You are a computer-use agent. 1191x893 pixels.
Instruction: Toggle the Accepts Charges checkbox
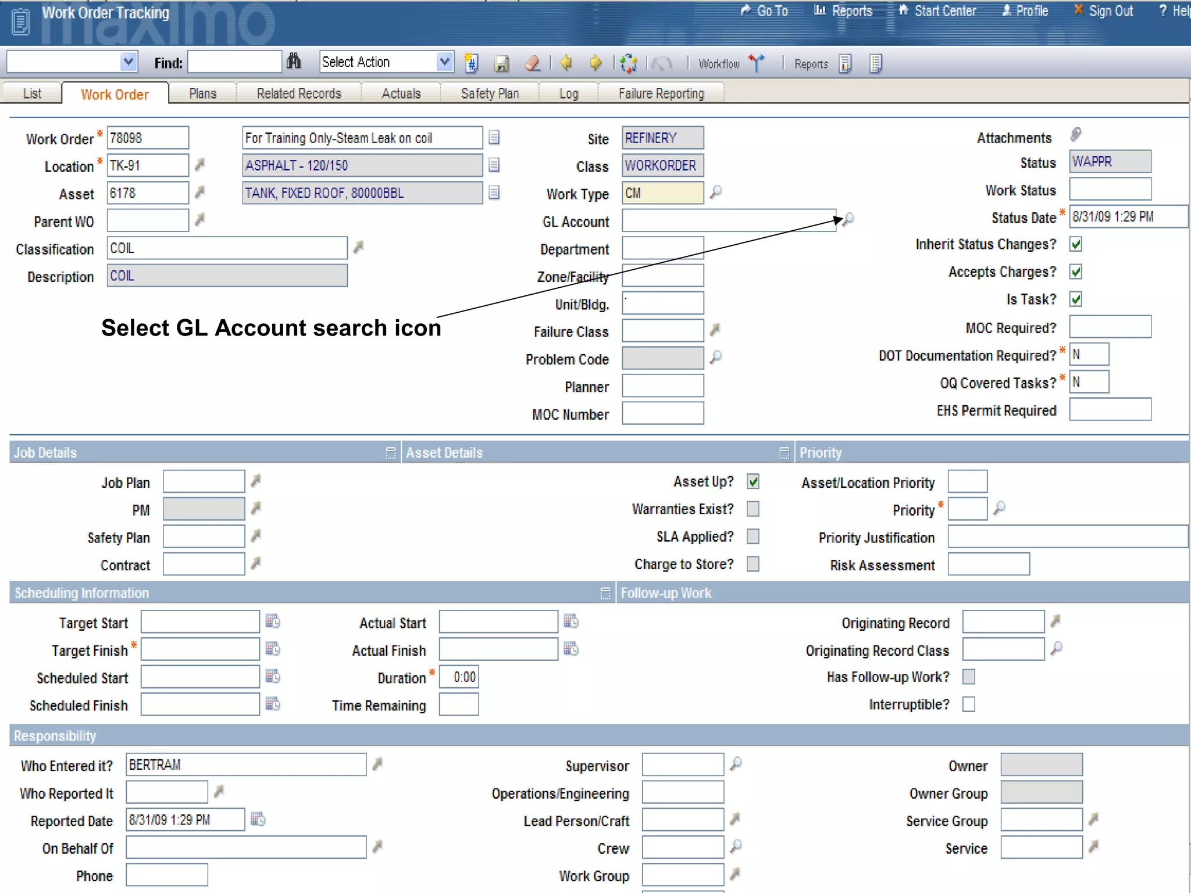coord(1076,272)
